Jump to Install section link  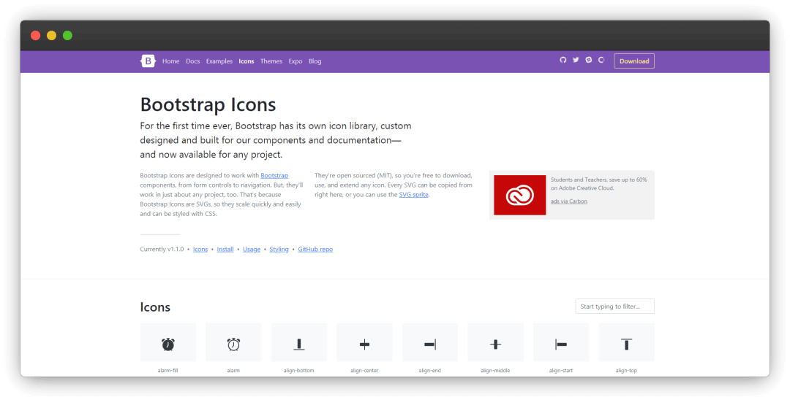[x=225, y=250]
